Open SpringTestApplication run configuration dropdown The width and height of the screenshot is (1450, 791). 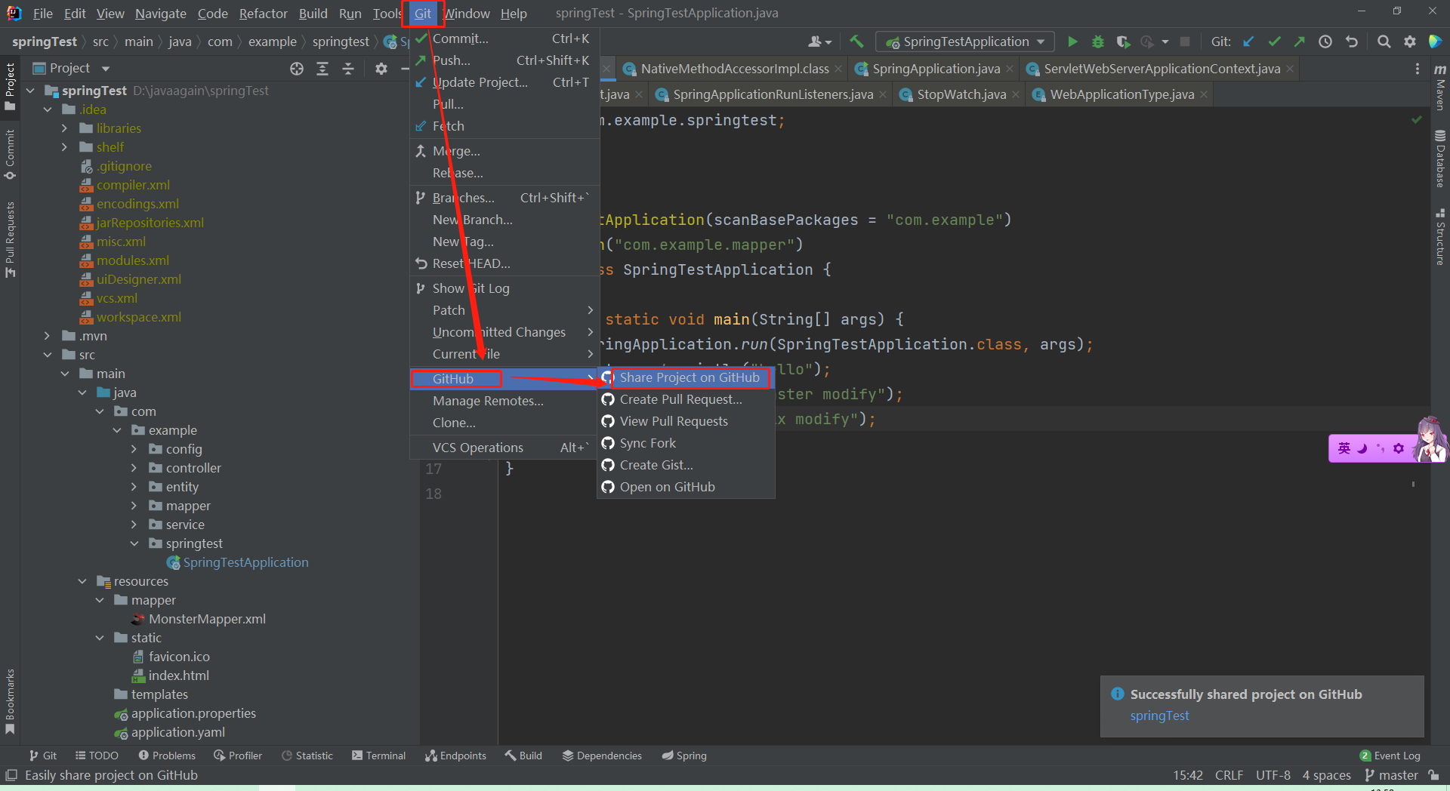tap(965, 42)
